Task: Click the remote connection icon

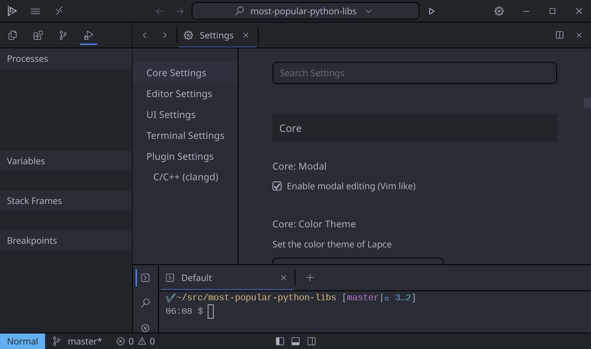Action: [59, 11]
